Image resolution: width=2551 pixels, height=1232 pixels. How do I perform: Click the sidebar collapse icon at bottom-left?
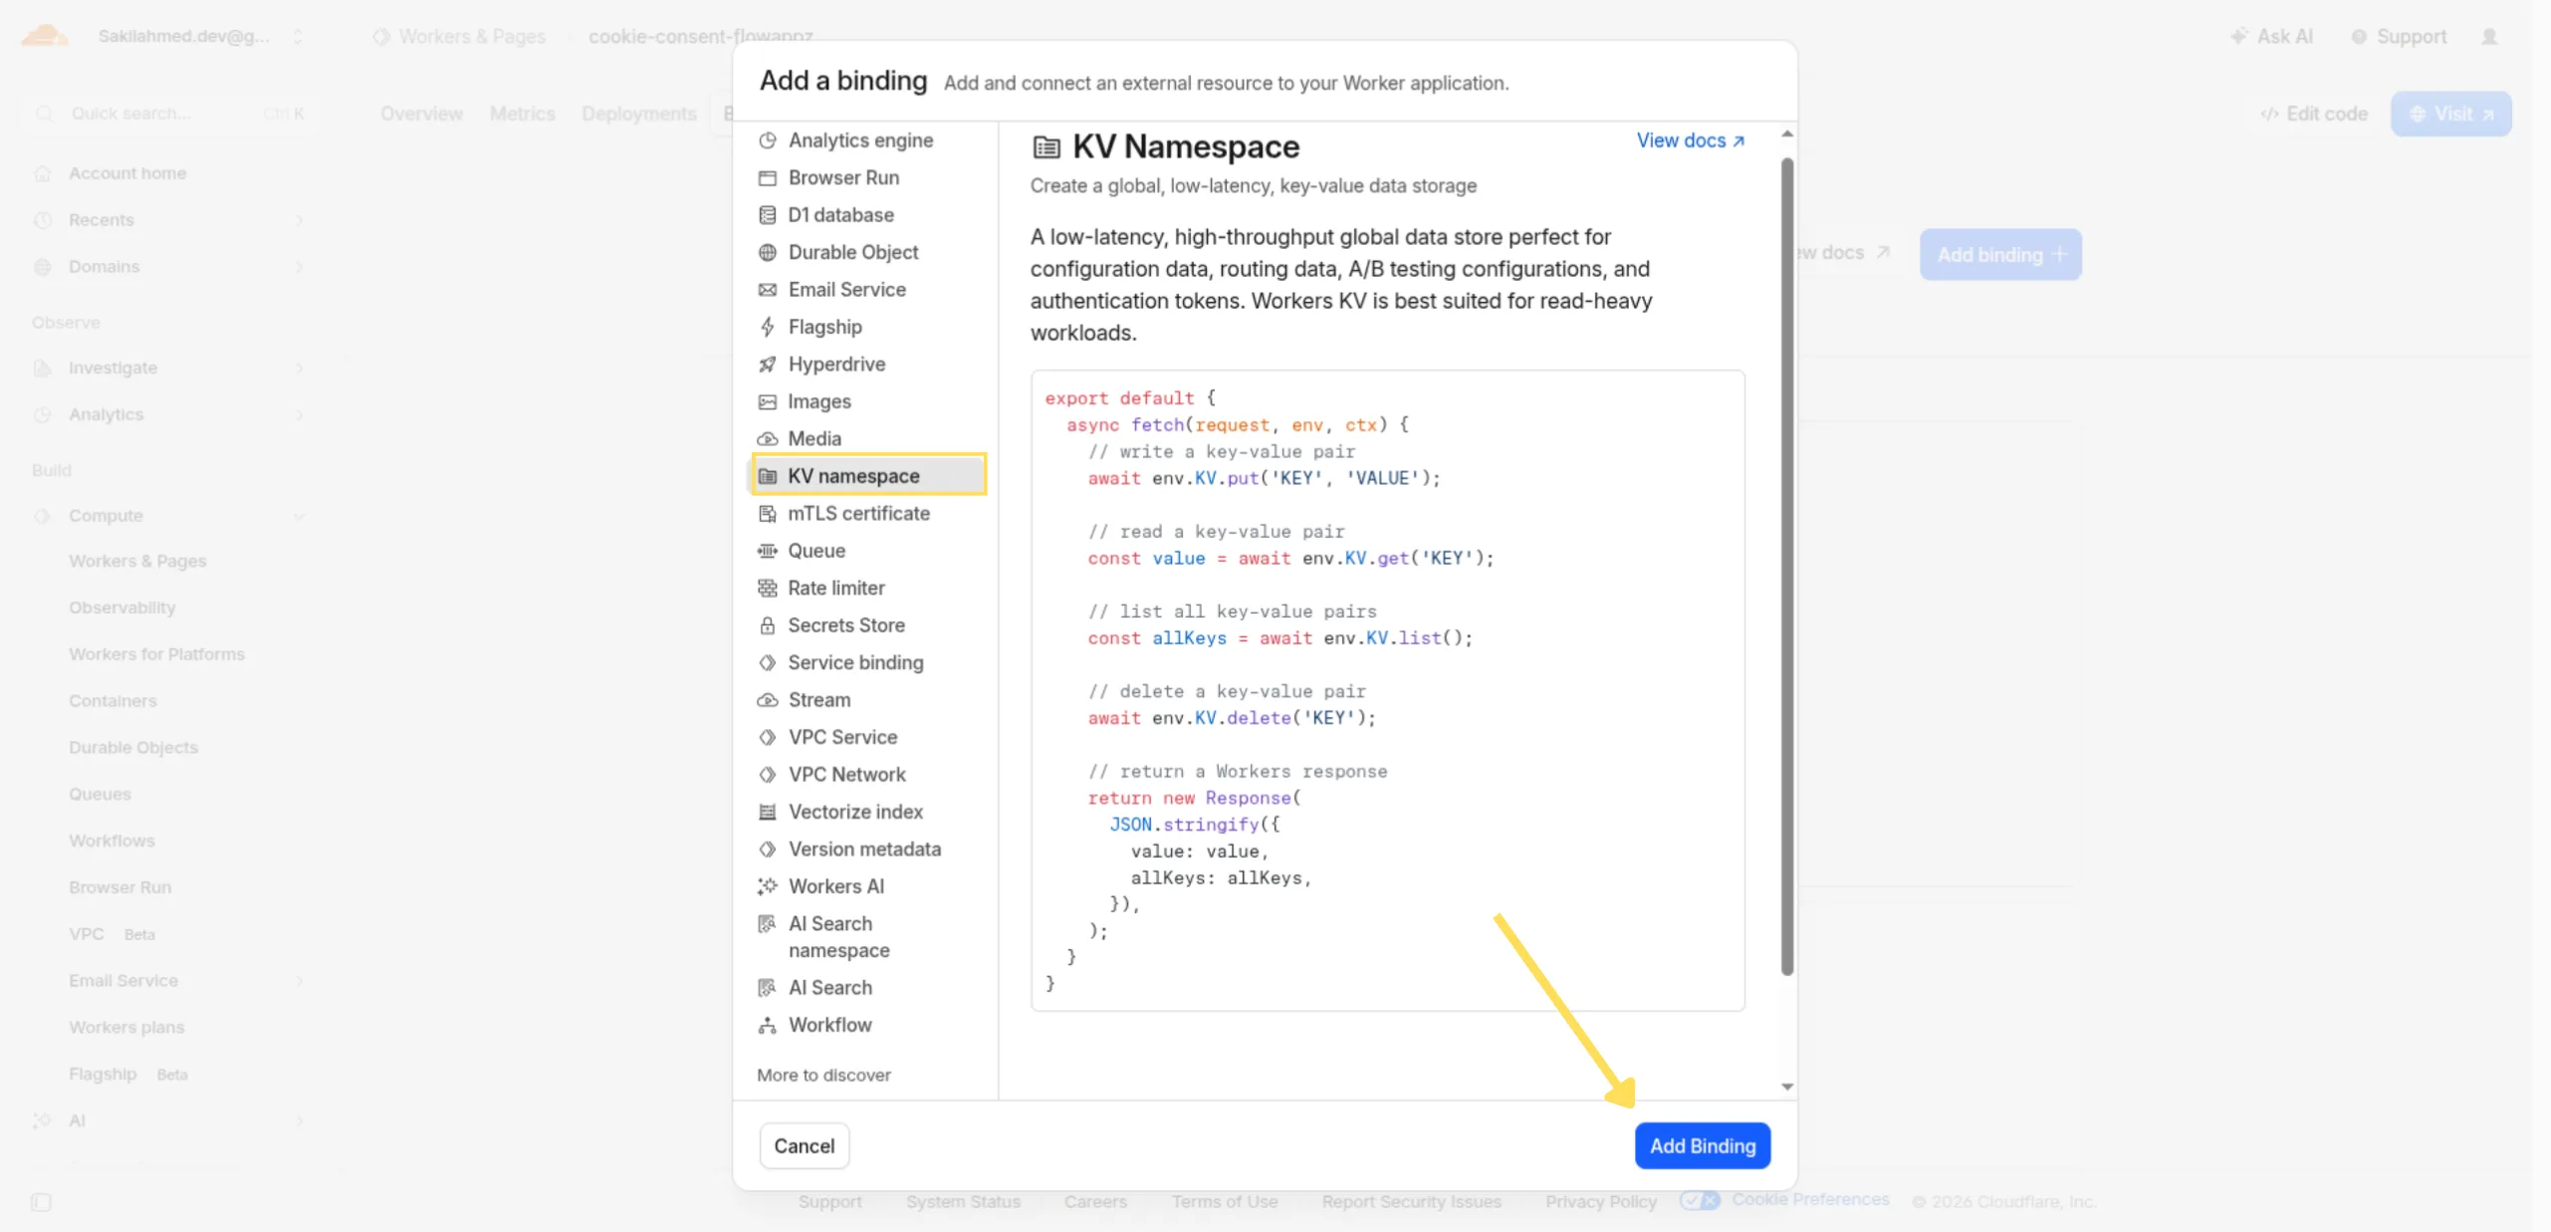41,1202
